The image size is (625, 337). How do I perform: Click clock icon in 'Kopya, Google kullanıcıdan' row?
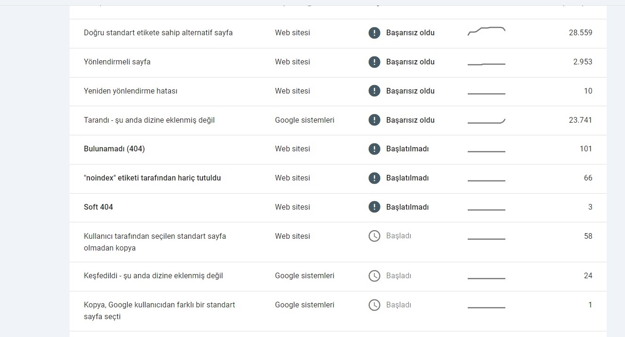click(374, 305)
